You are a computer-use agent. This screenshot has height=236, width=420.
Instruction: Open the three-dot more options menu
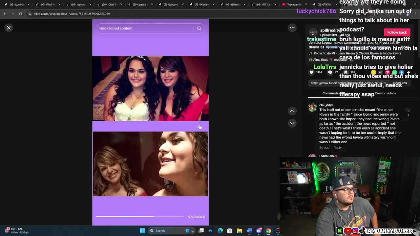click(292, 28)
